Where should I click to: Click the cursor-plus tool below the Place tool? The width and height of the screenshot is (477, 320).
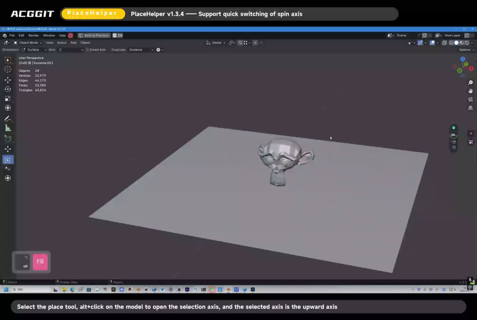click(x=8, y=169)
